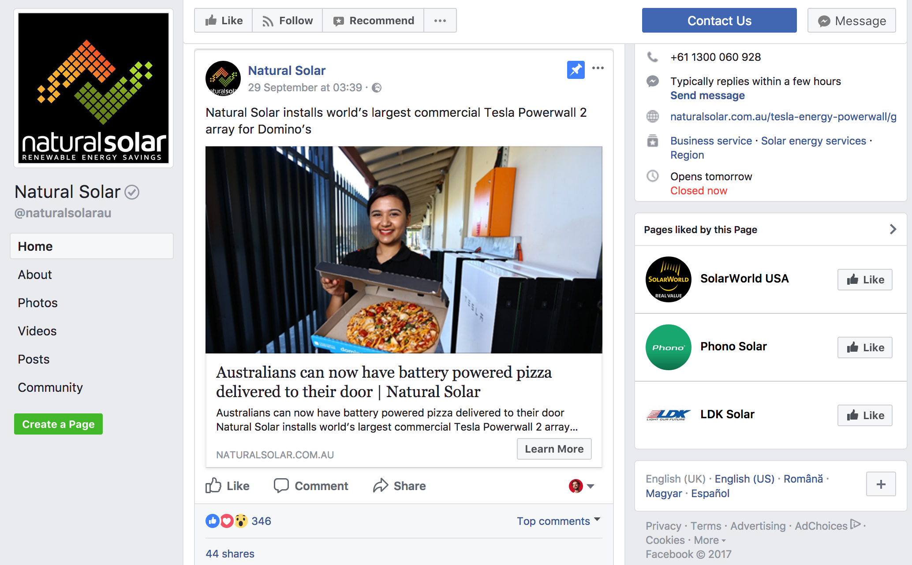Expand Pages liked by this Page
This screenshot has width=912, height=565.
[893, 229]
